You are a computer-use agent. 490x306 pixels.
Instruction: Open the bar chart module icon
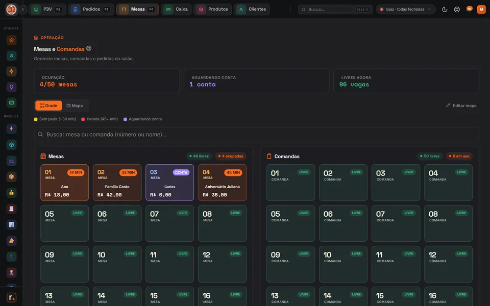coord(12,224)
